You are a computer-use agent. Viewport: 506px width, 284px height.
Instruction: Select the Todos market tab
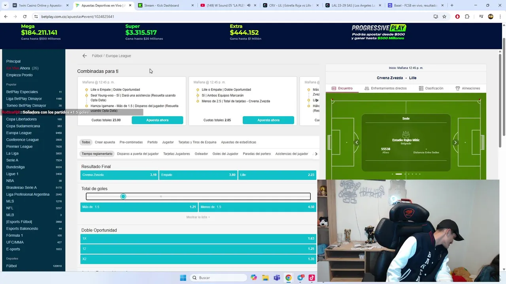point(86,142)
